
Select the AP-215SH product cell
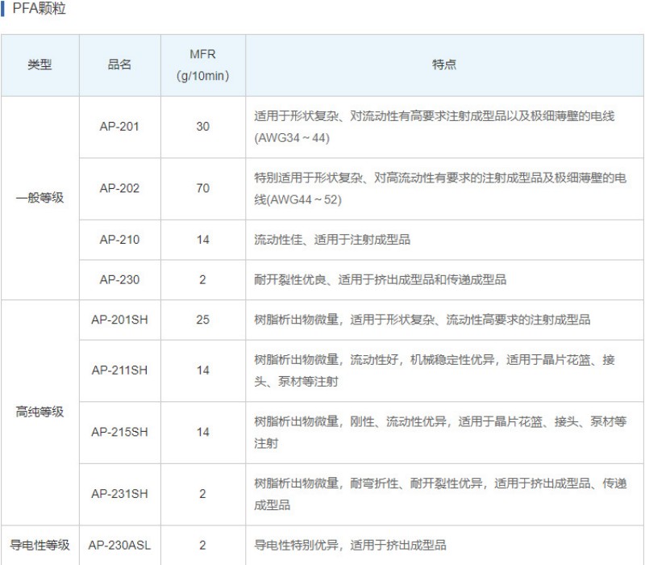[119, 432]
